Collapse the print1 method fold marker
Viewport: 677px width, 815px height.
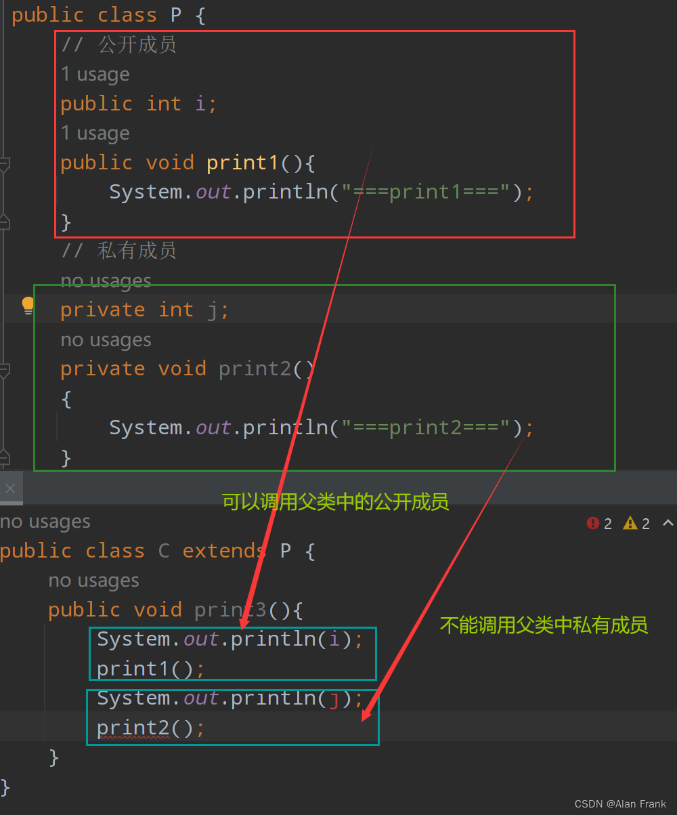4,164
